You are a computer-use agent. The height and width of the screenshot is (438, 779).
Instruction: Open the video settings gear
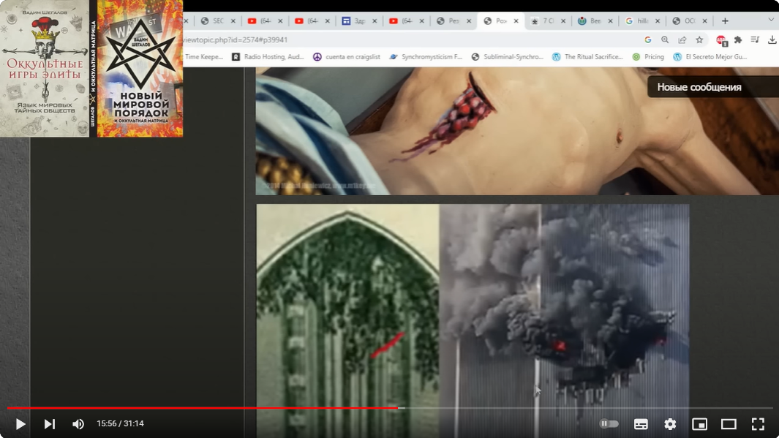tap(670, 423)
